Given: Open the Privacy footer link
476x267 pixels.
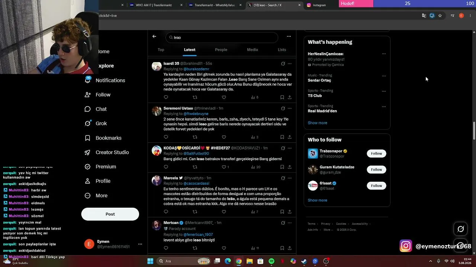Looking at the screenshot, I should click(x=326, y=224).
